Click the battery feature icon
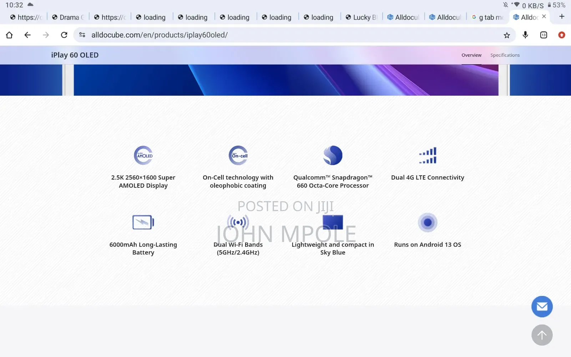The width and height of the screenshot is (571, 357). [143, 222]
